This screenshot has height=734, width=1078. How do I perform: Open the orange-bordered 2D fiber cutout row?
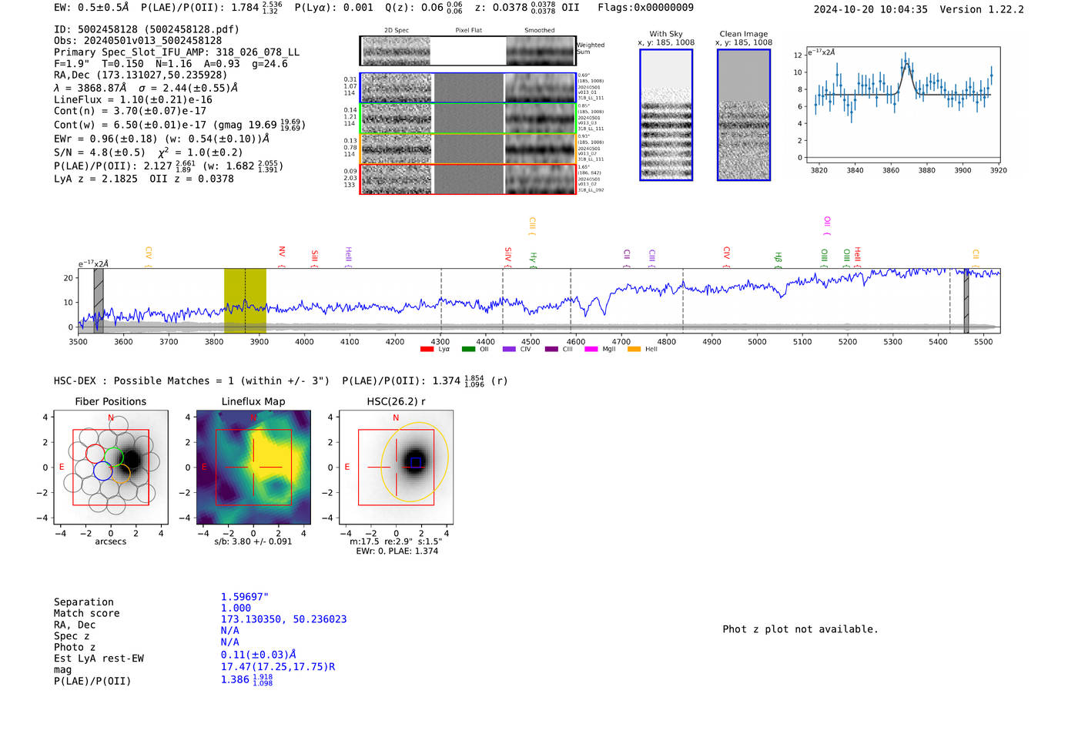pyautogui.click(x=467, y=149)
